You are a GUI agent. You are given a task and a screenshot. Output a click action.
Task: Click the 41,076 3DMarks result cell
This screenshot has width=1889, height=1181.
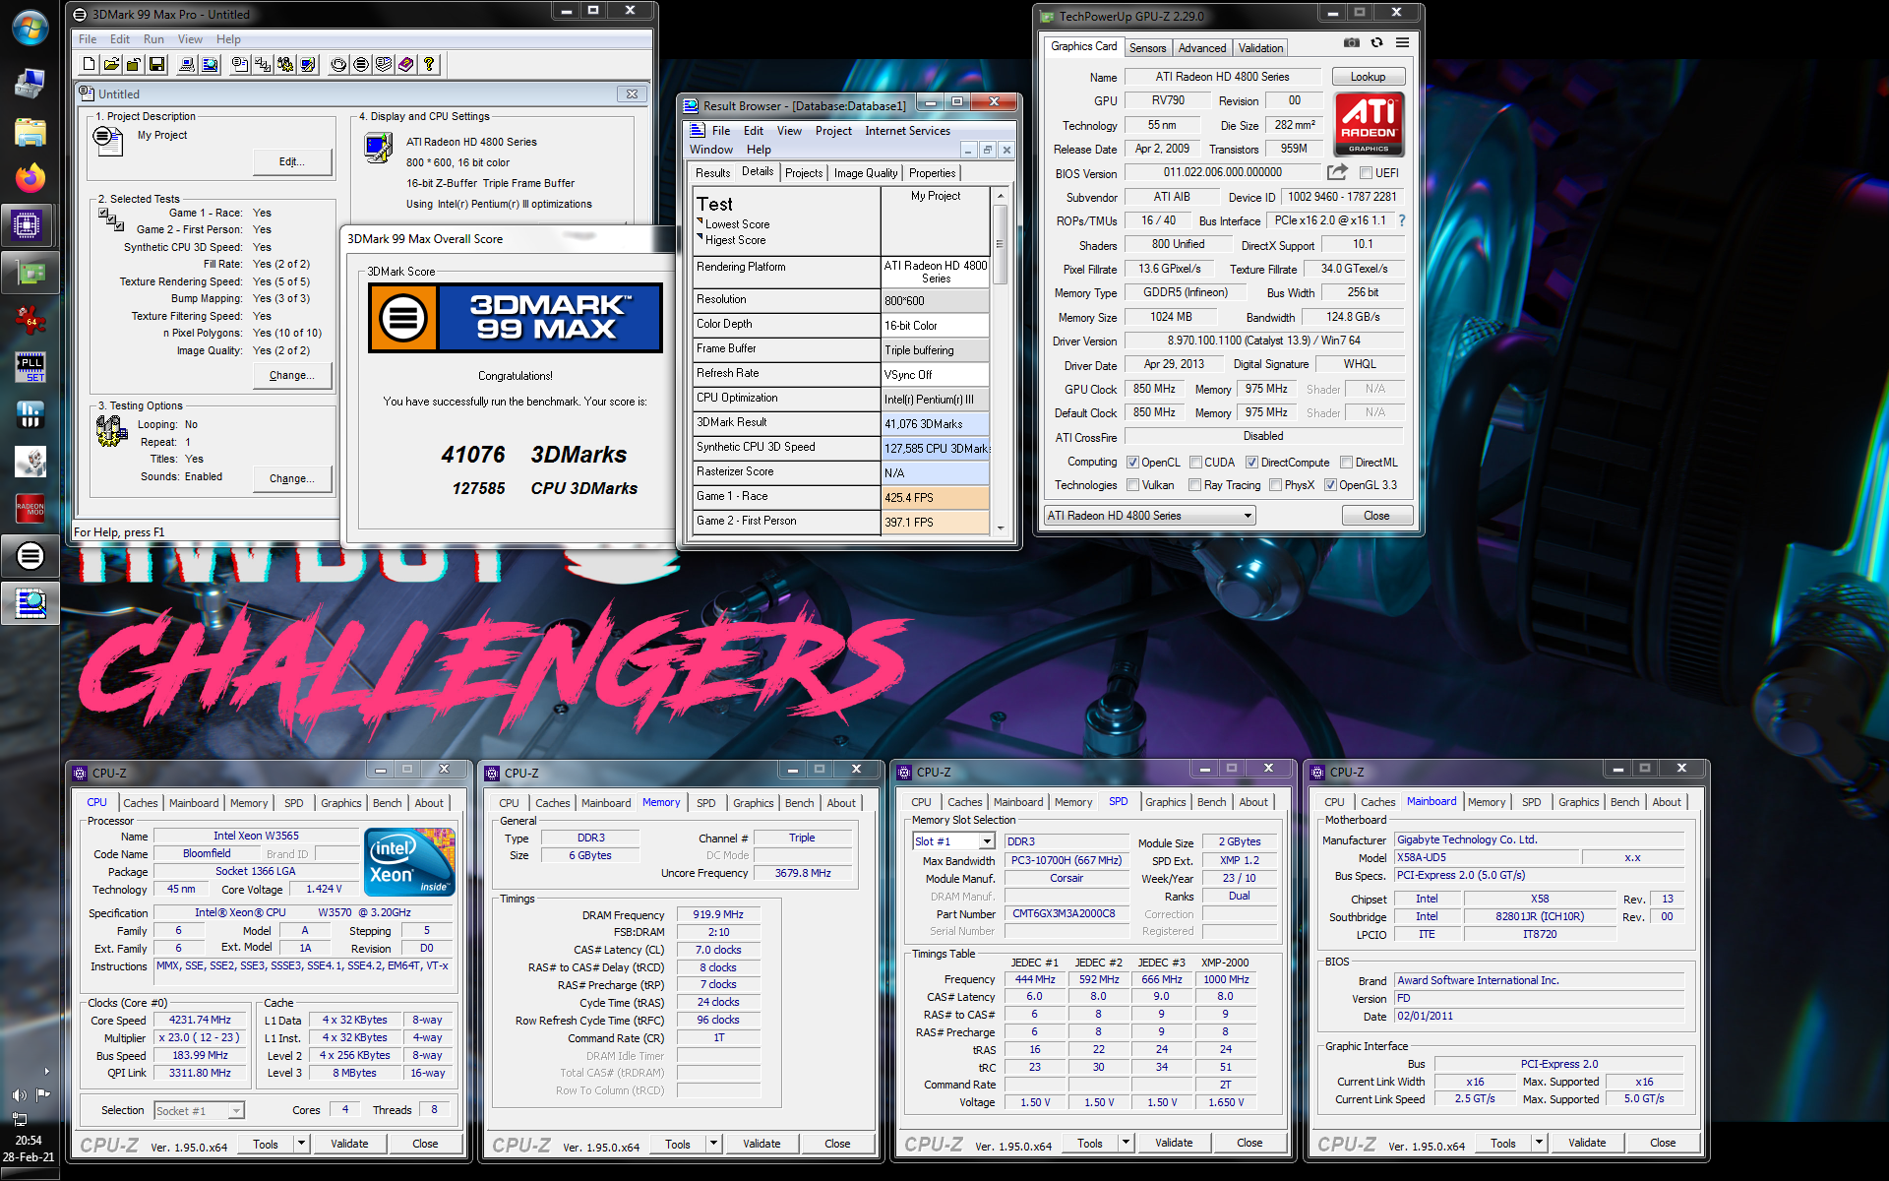point(935,424)
